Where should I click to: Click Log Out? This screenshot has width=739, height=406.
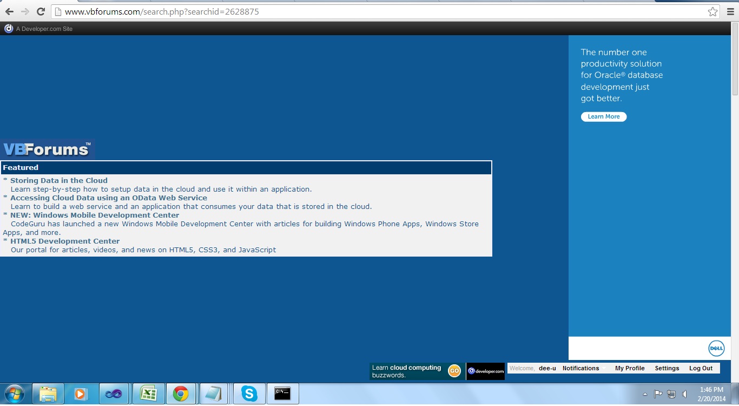pos(701,368)
